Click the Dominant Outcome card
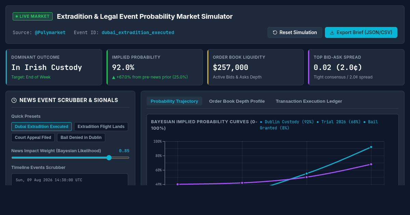 (x=54, y=67)
